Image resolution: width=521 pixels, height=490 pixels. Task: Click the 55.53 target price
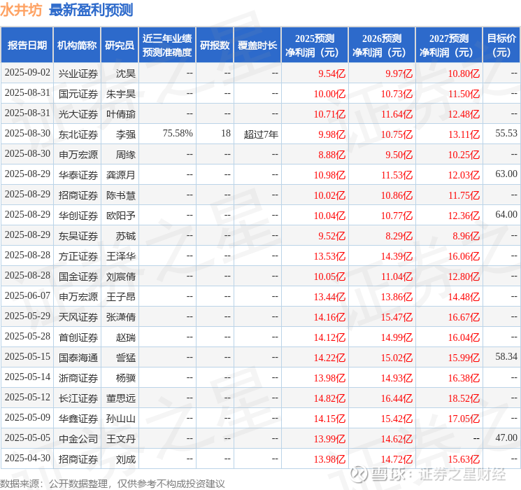506,134
